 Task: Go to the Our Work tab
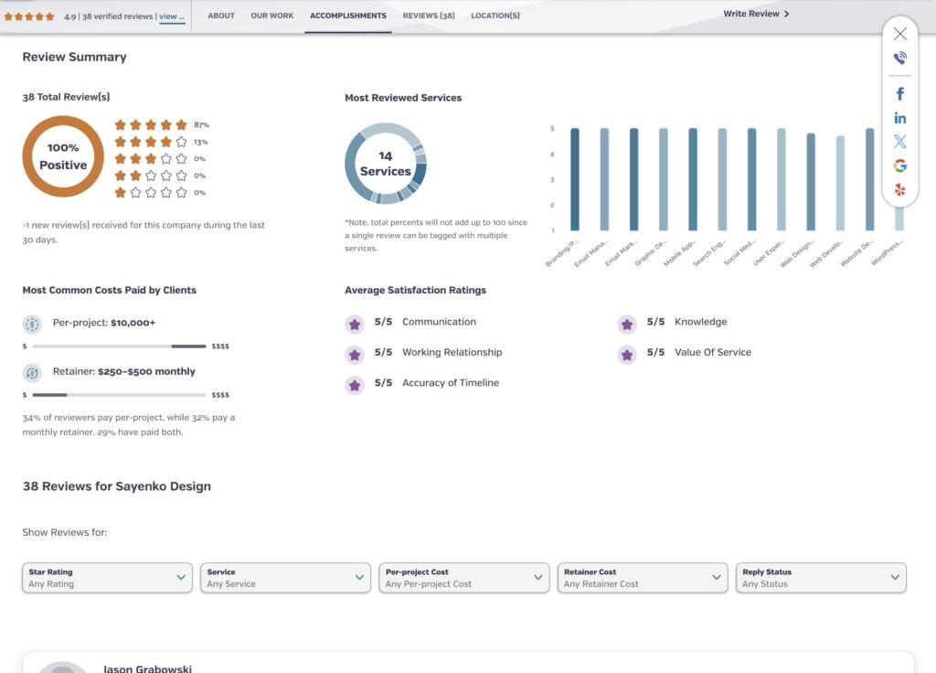[x=272, y=16]
